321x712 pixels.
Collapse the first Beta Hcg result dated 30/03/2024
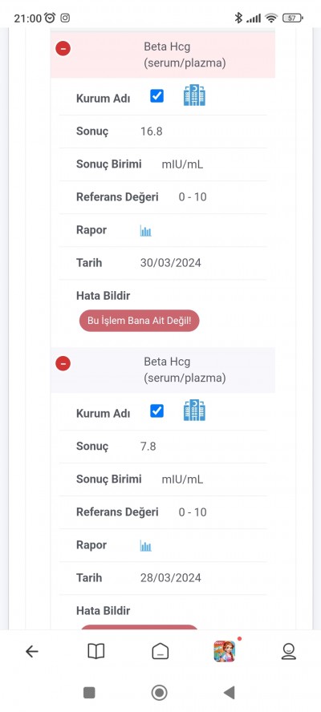click(x=63, y=48)
